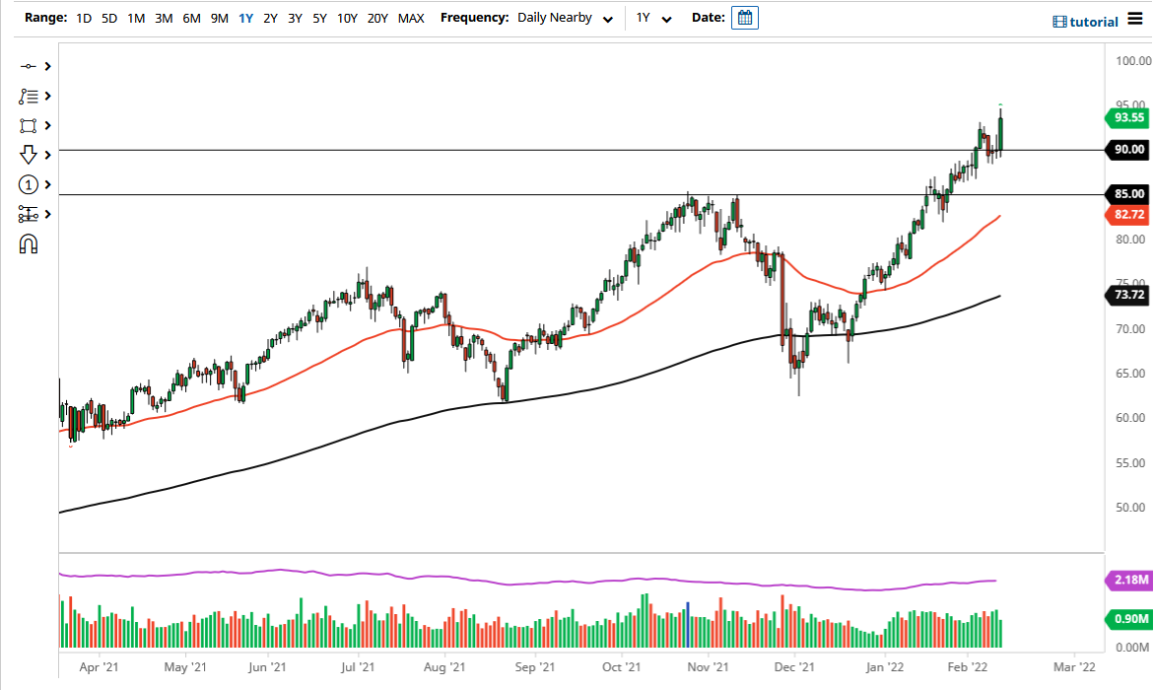The image size is (1154, 690).
Task: Select the trend line drawing tool
Action: (x=30, y=66)
